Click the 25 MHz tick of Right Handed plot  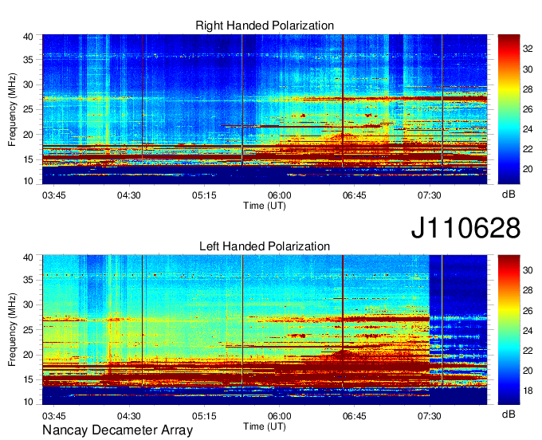[x=28, y=109]
